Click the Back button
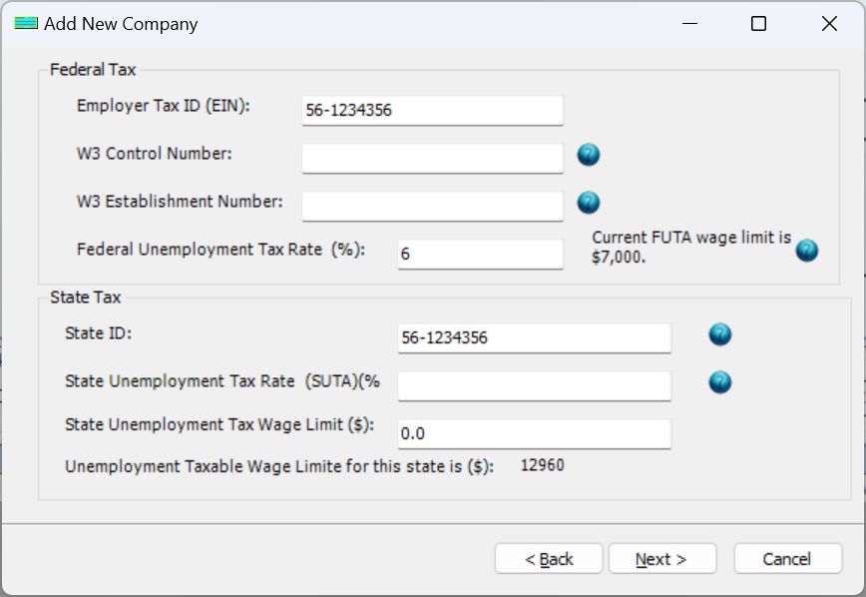This screenshot has width=866, height=597. pyautogui.click(x=549, y=558)
